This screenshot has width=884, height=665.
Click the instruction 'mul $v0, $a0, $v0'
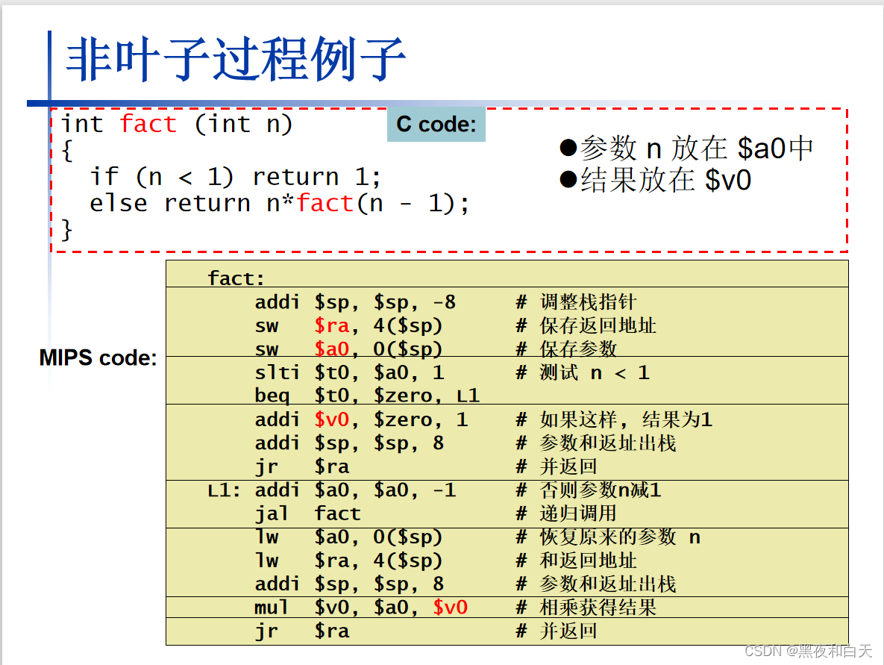coord(361,608)
